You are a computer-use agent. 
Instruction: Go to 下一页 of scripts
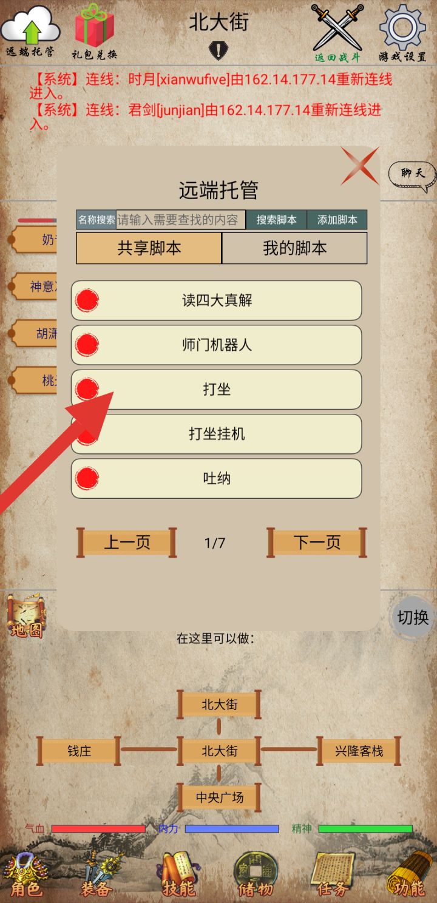tap(317, 542)
